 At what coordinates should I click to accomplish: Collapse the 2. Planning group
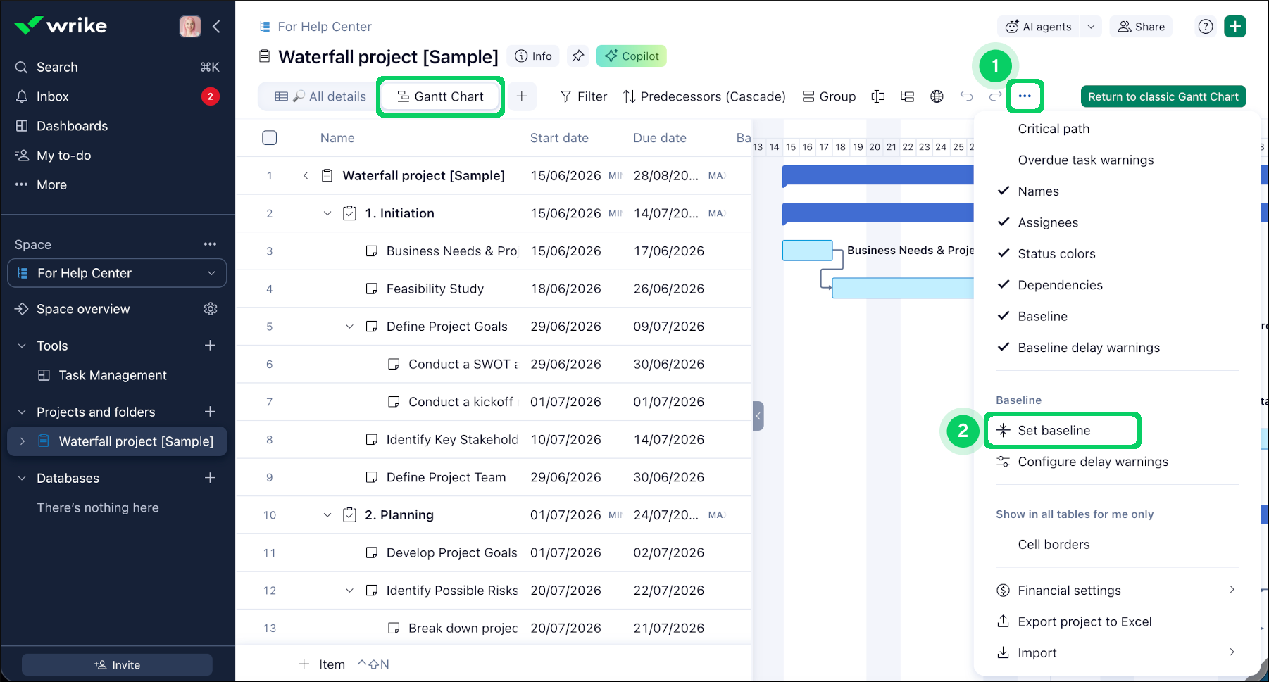click(x=327, y=515)
